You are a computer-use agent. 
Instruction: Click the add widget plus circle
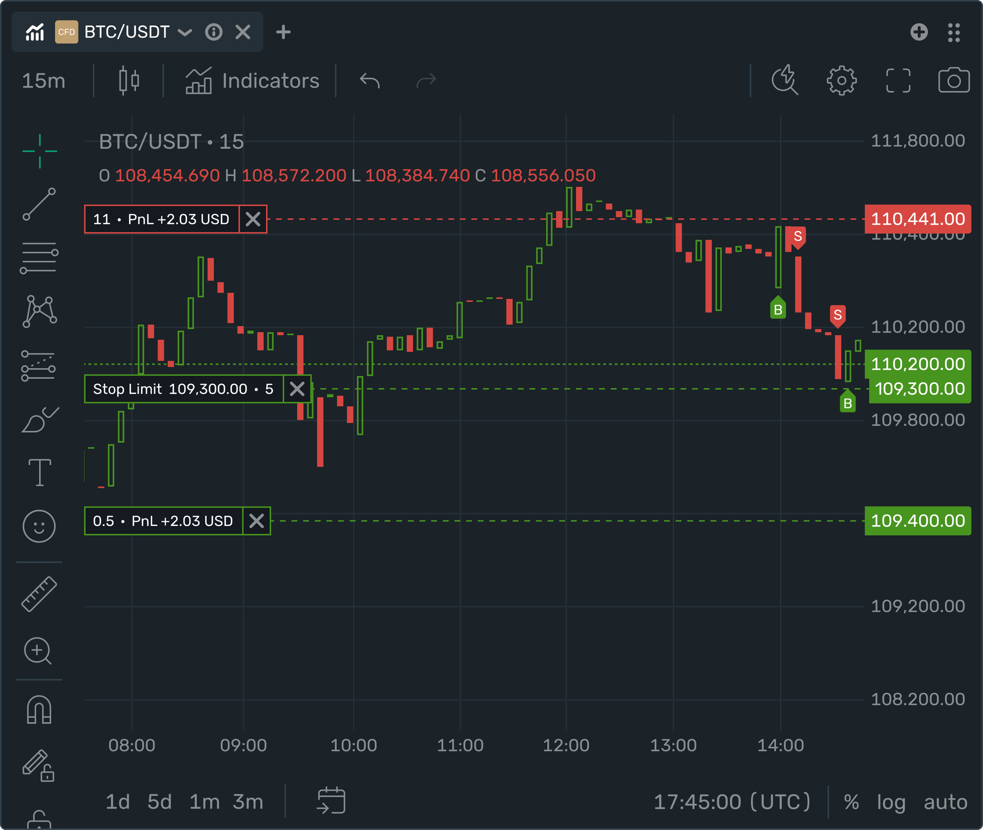(x=918, y=32)
